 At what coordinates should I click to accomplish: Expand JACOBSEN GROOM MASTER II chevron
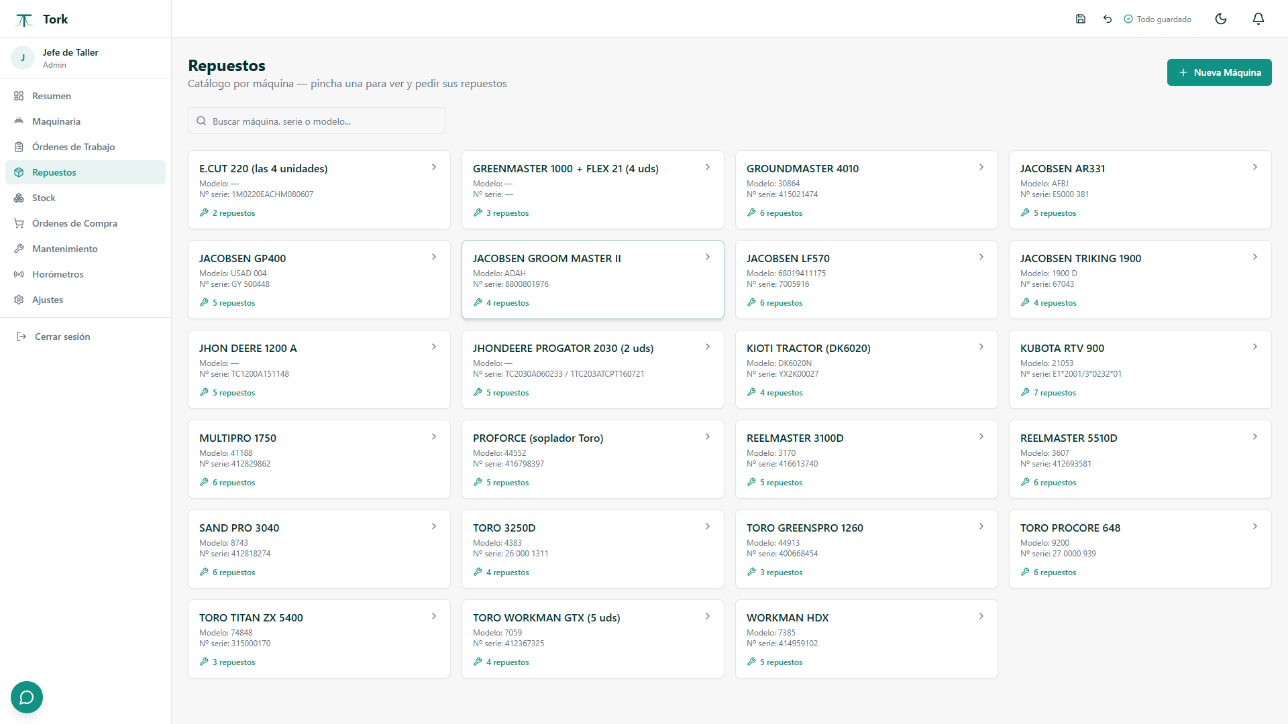pyautogui.click(x=708, y=257)
